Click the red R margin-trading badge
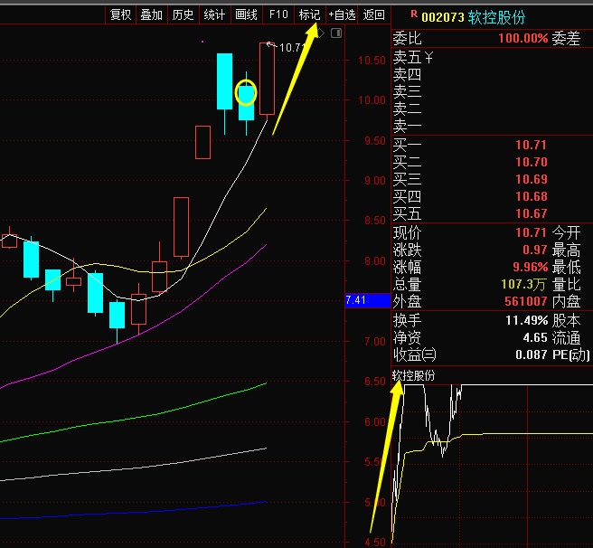 tap(414, 14)
